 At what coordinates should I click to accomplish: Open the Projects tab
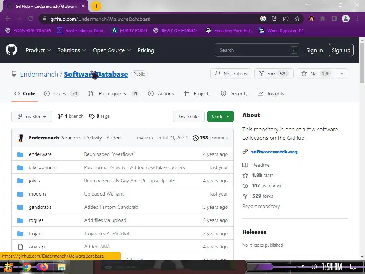pyautogui.click(x=197, y=93)
